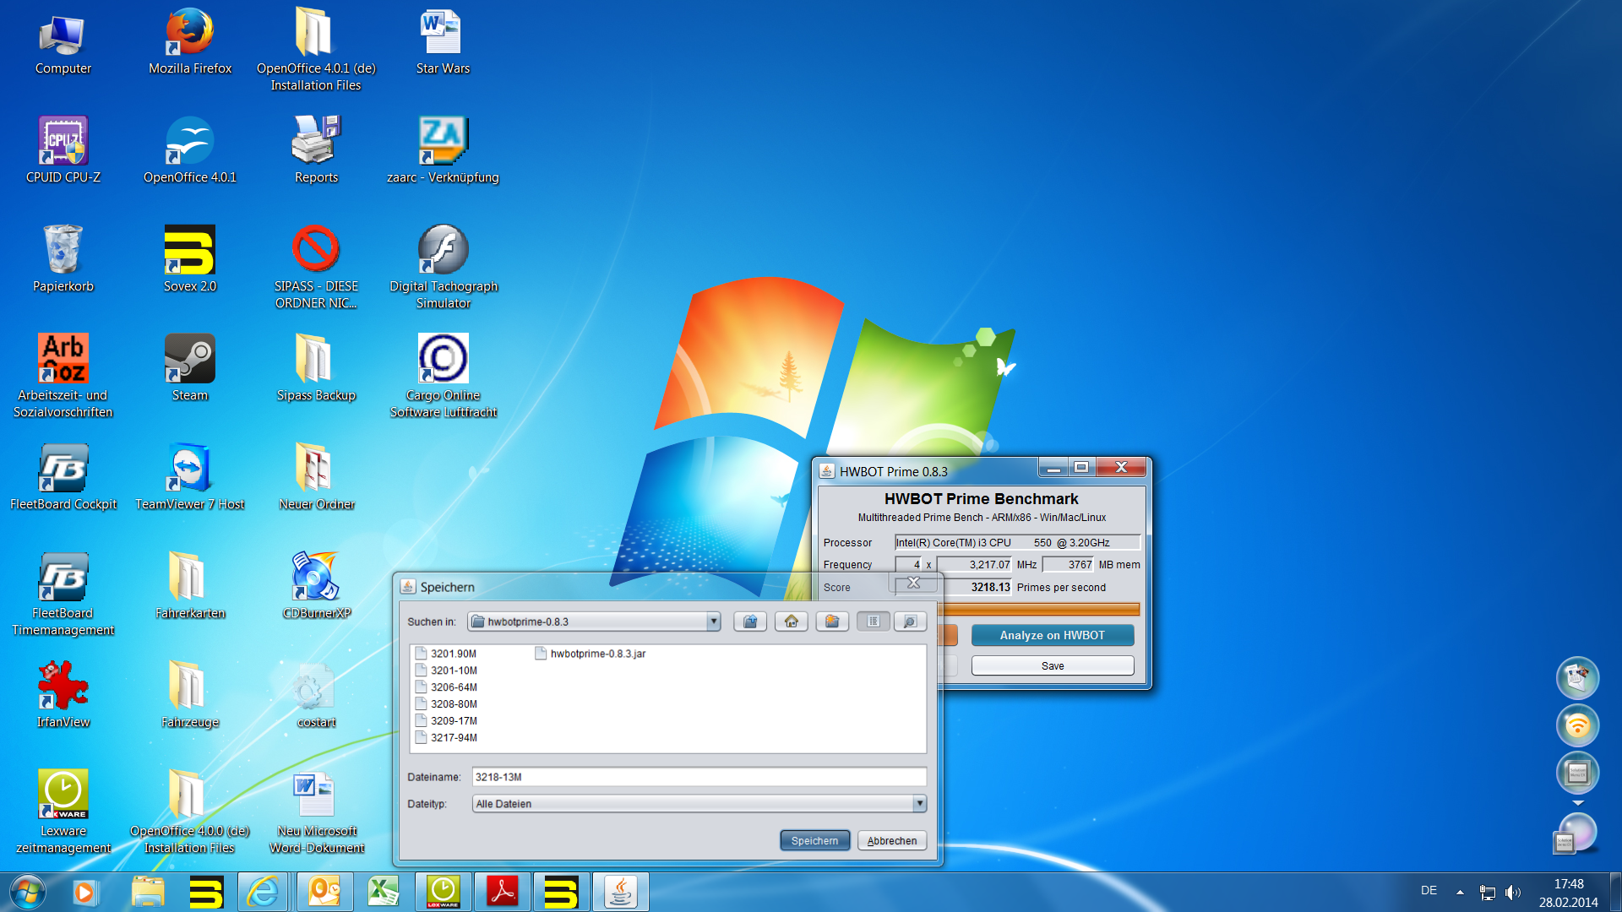Switch to Java app in taskbar

tap(621, 892)
